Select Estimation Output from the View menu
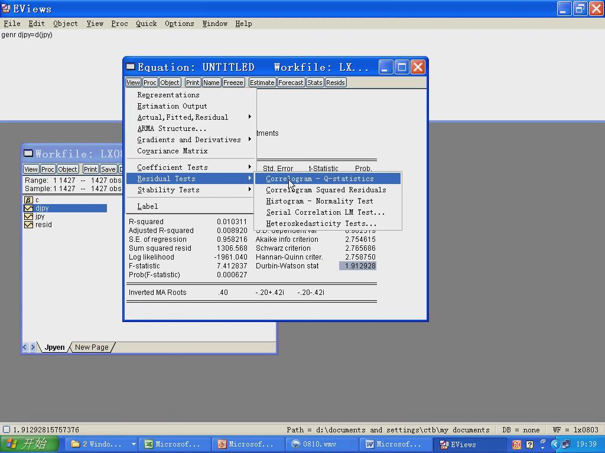This screenshot has width=605, height=453. click(x=191, y=106)
